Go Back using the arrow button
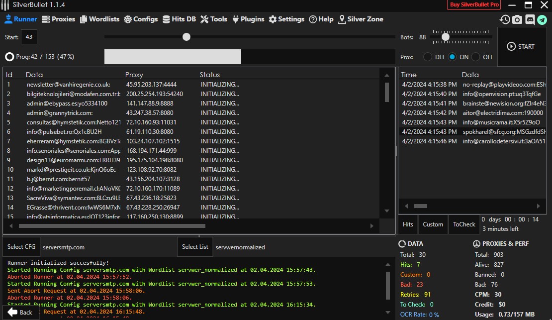This screenshot has height=320, width=552. [20, 312]
